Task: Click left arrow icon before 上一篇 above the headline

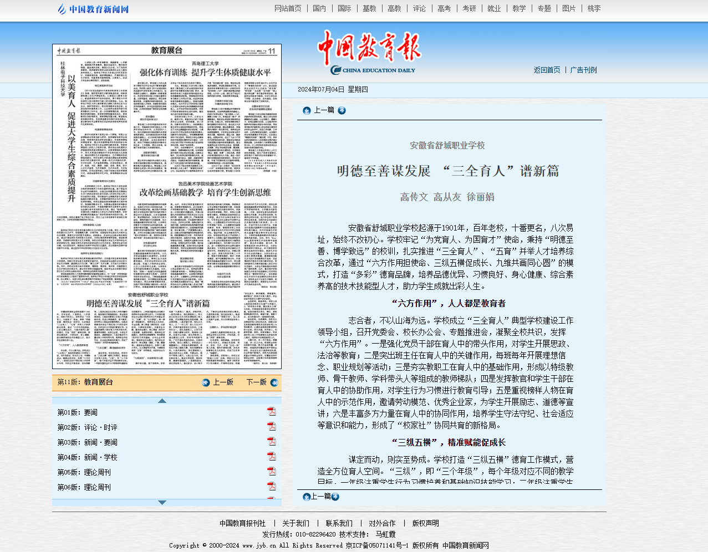Action: pos(307,110)
